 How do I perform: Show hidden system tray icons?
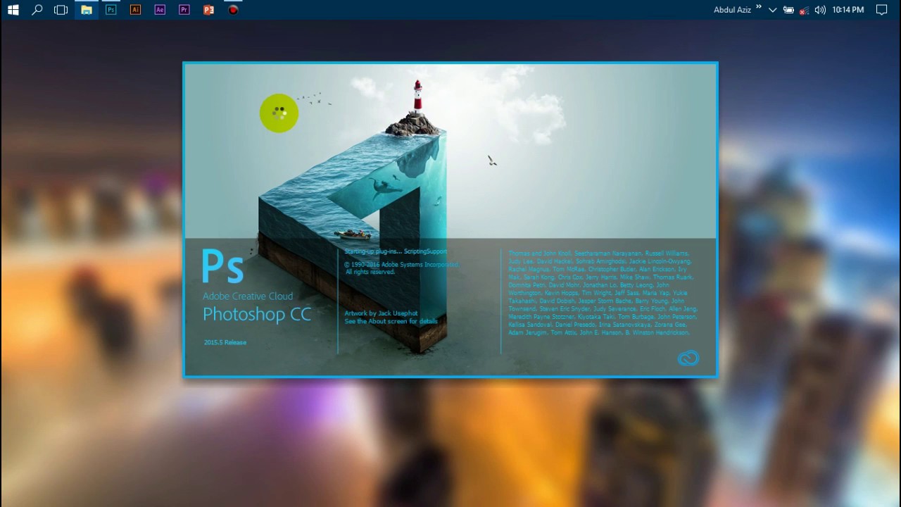[x=773, y=10]
